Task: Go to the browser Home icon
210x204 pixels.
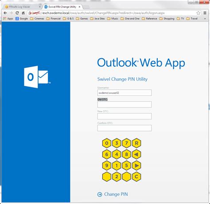Action: 23,13
